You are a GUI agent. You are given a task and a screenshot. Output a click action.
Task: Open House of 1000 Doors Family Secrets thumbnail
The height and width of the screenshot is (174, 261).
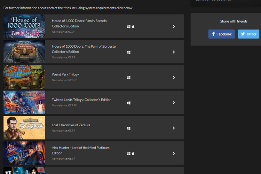24,26
